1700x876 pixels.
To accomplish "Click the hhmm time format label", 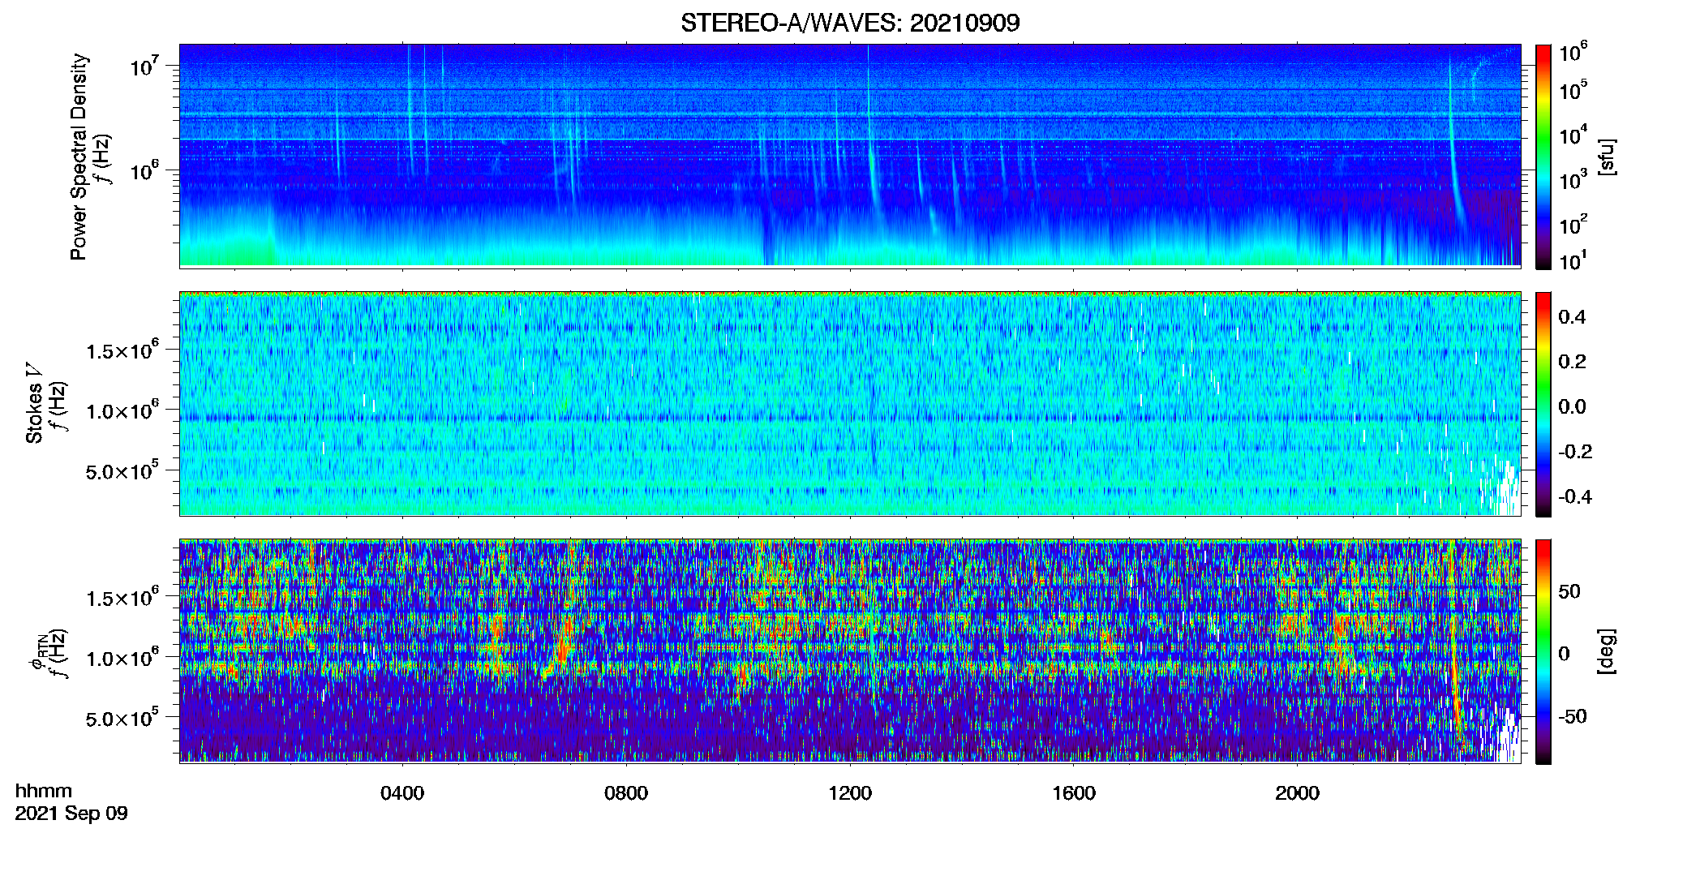I will tap(44, 791).
